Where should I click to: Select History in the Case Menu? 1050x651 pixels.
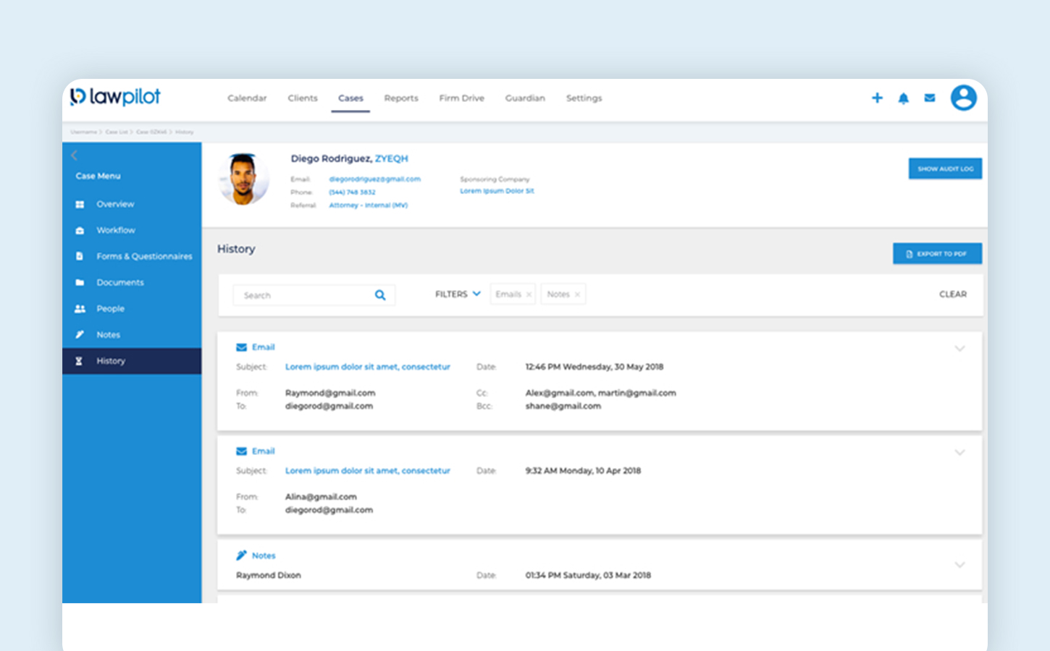click(x=132, y=361)
